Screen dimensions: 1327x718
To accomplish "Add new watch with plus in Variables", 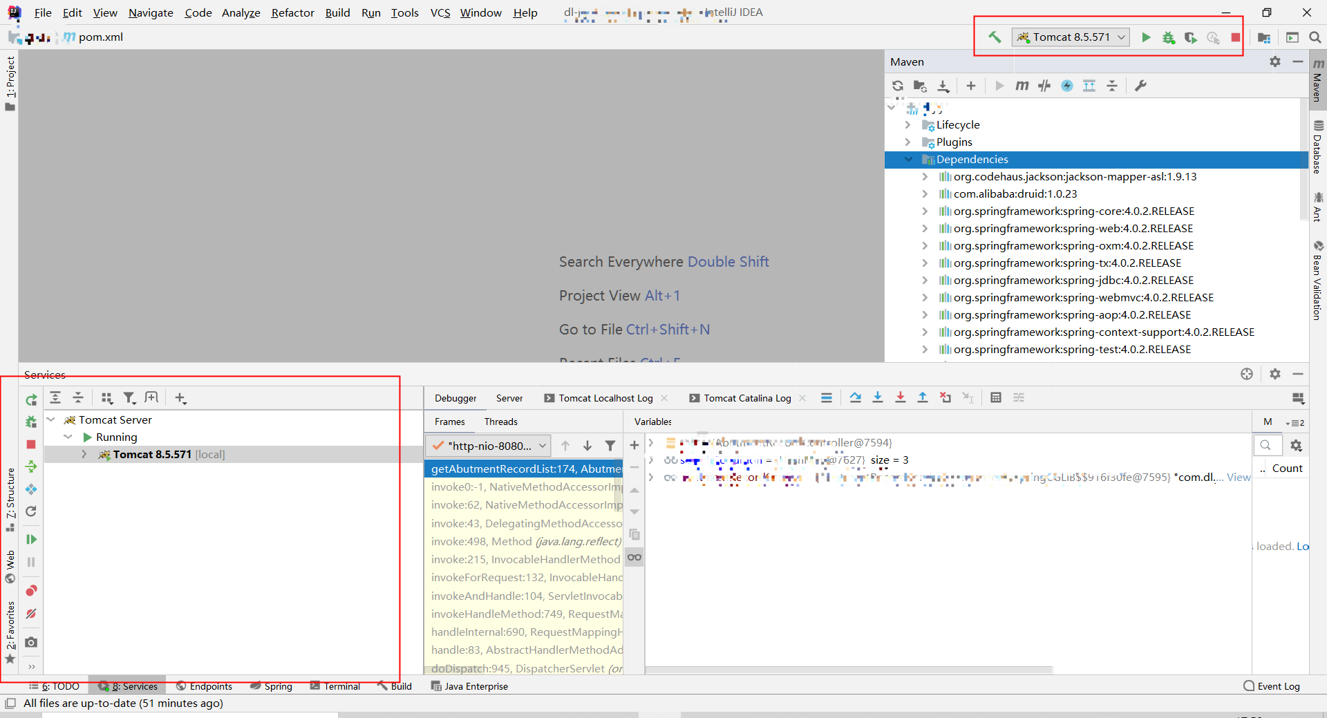I will pos(634,445).
